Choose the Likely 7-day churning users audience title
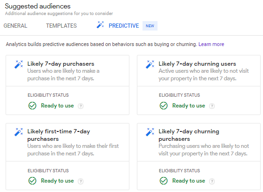263x192 pixels. tap(197, 64)
